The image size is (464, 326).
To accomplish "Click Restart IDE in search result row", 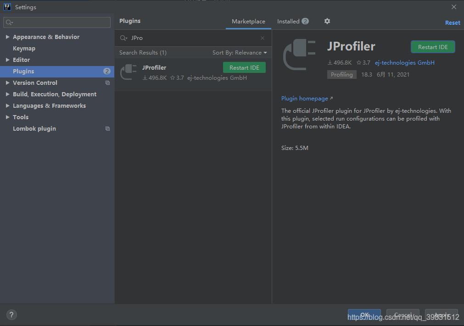I will pyautogui.click(x=244, y=68).
